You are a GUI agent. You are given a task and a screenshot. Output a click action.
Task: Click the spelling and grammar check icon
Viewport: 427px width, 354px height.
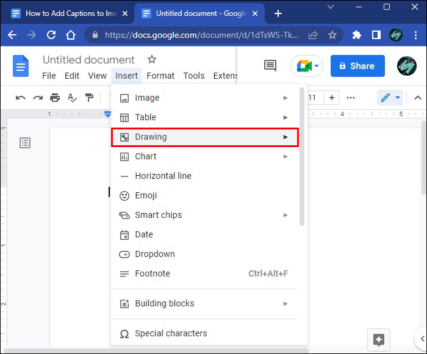[x=72, y=98]
